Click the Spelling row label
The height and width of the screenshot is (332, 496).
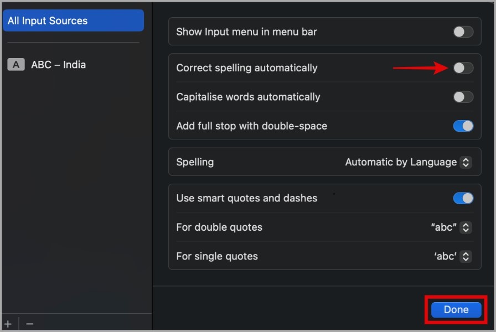[x=195, y=162]
